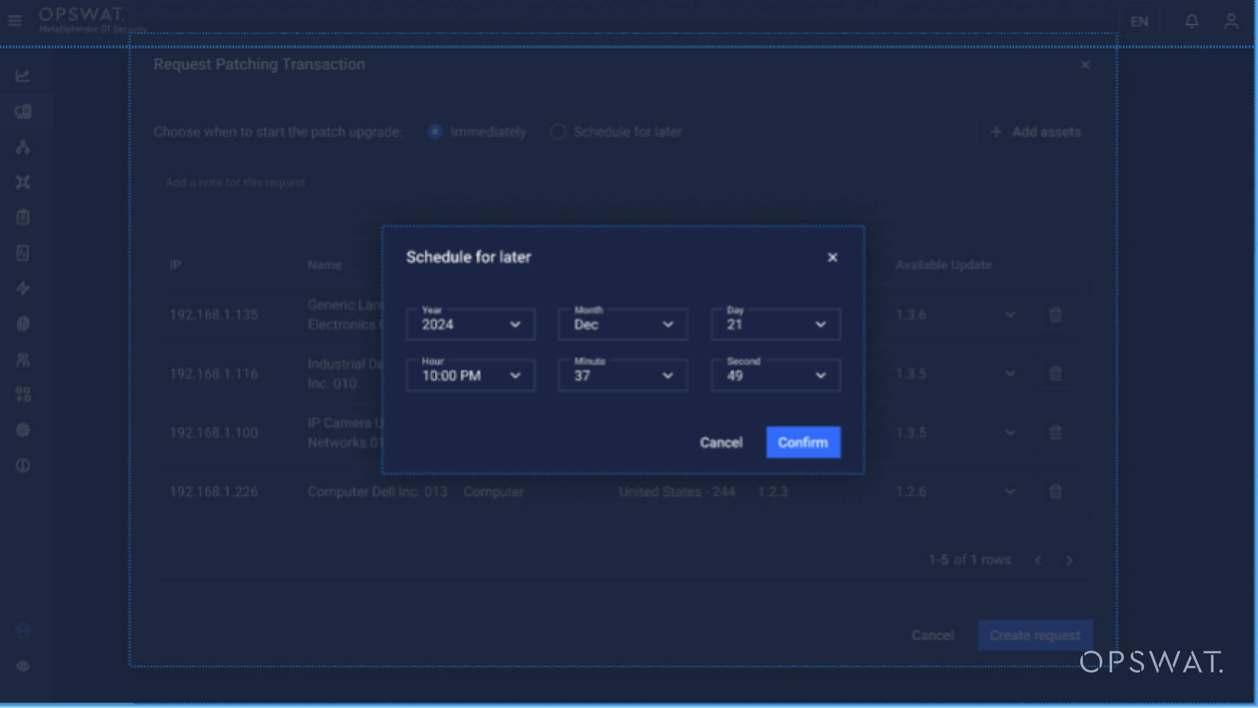Open the user profile icon
The width and height of the screenshot is (1258, 708).
click(x=1231, y=22)
